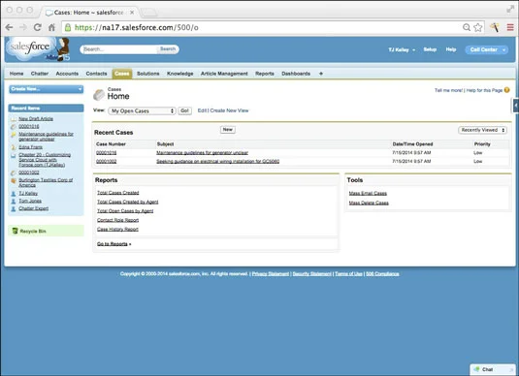519x376 pixels.
Task: Open the Accounts tab
Action: tap(67, 74)
